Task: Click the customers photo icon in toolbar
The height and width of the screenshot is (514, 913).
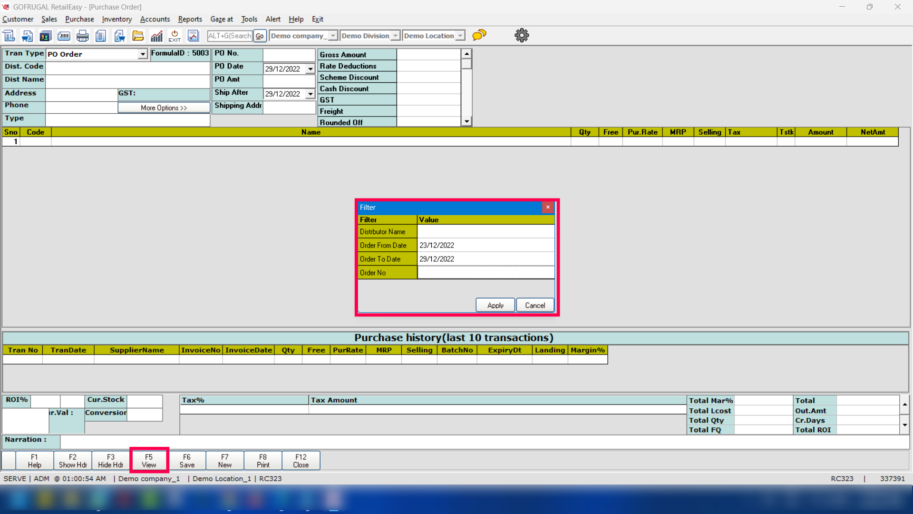Action: (x=45, y=36)
